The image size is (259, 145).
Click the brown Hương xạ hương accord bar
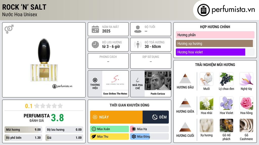[x=214, y=44]
